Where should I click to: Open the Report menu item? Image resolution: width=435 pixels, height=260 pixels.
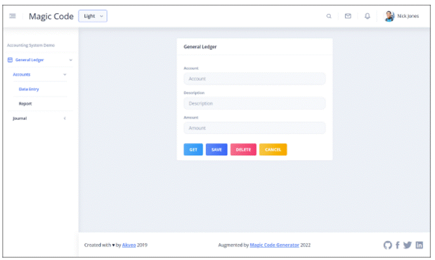click(x=25, y=104)
